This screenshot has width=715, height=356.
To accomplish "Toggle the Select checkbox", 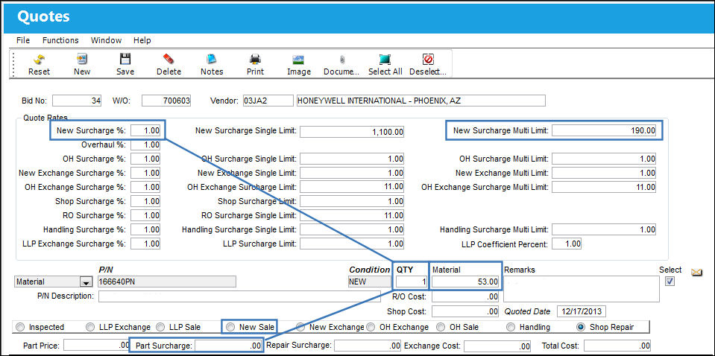I will [670, 282].
